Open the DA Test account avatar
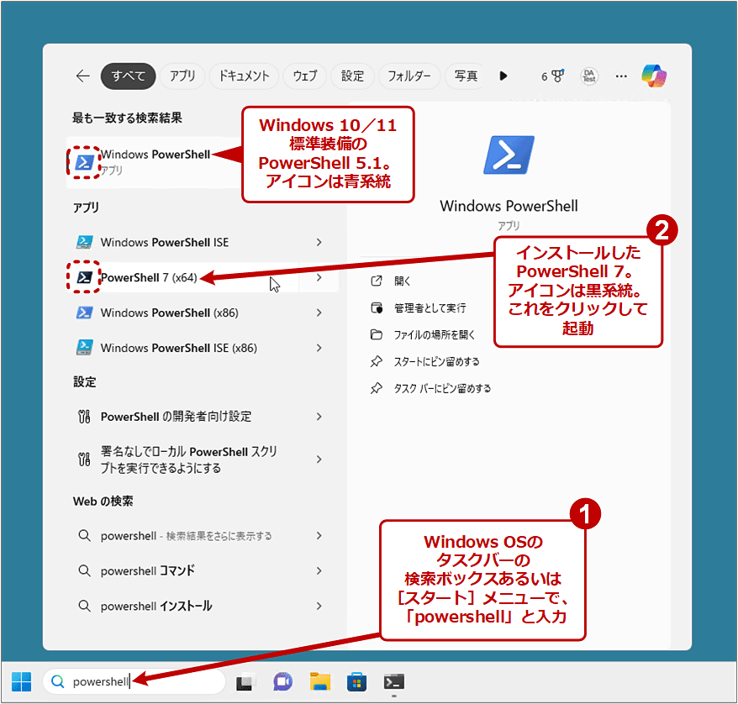The width and height of the screenshot is (738, 704). [588, 76]
